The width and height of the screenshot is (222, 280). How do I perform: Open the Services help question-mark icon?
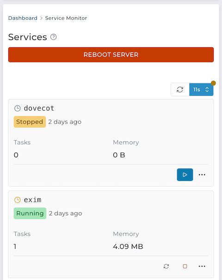pos(53,37)
